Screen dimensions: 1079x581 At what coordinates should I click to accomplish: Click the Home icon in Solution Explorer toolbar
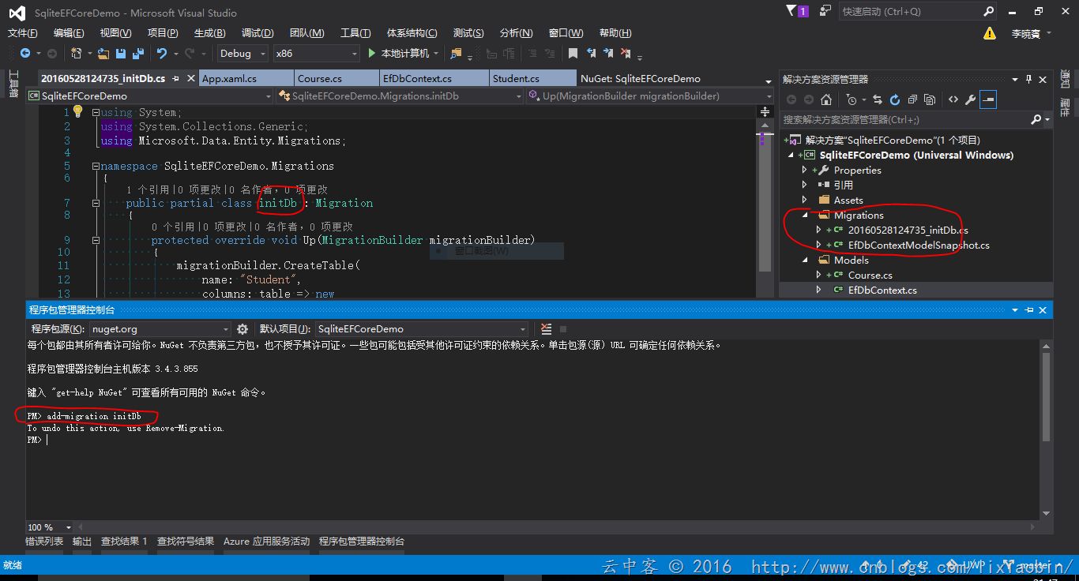(826, 100)
